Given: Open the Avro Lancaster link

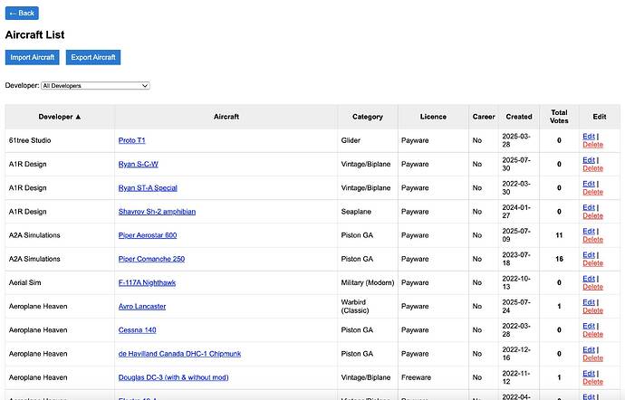Looking at the screenshot, I should 142,306.
